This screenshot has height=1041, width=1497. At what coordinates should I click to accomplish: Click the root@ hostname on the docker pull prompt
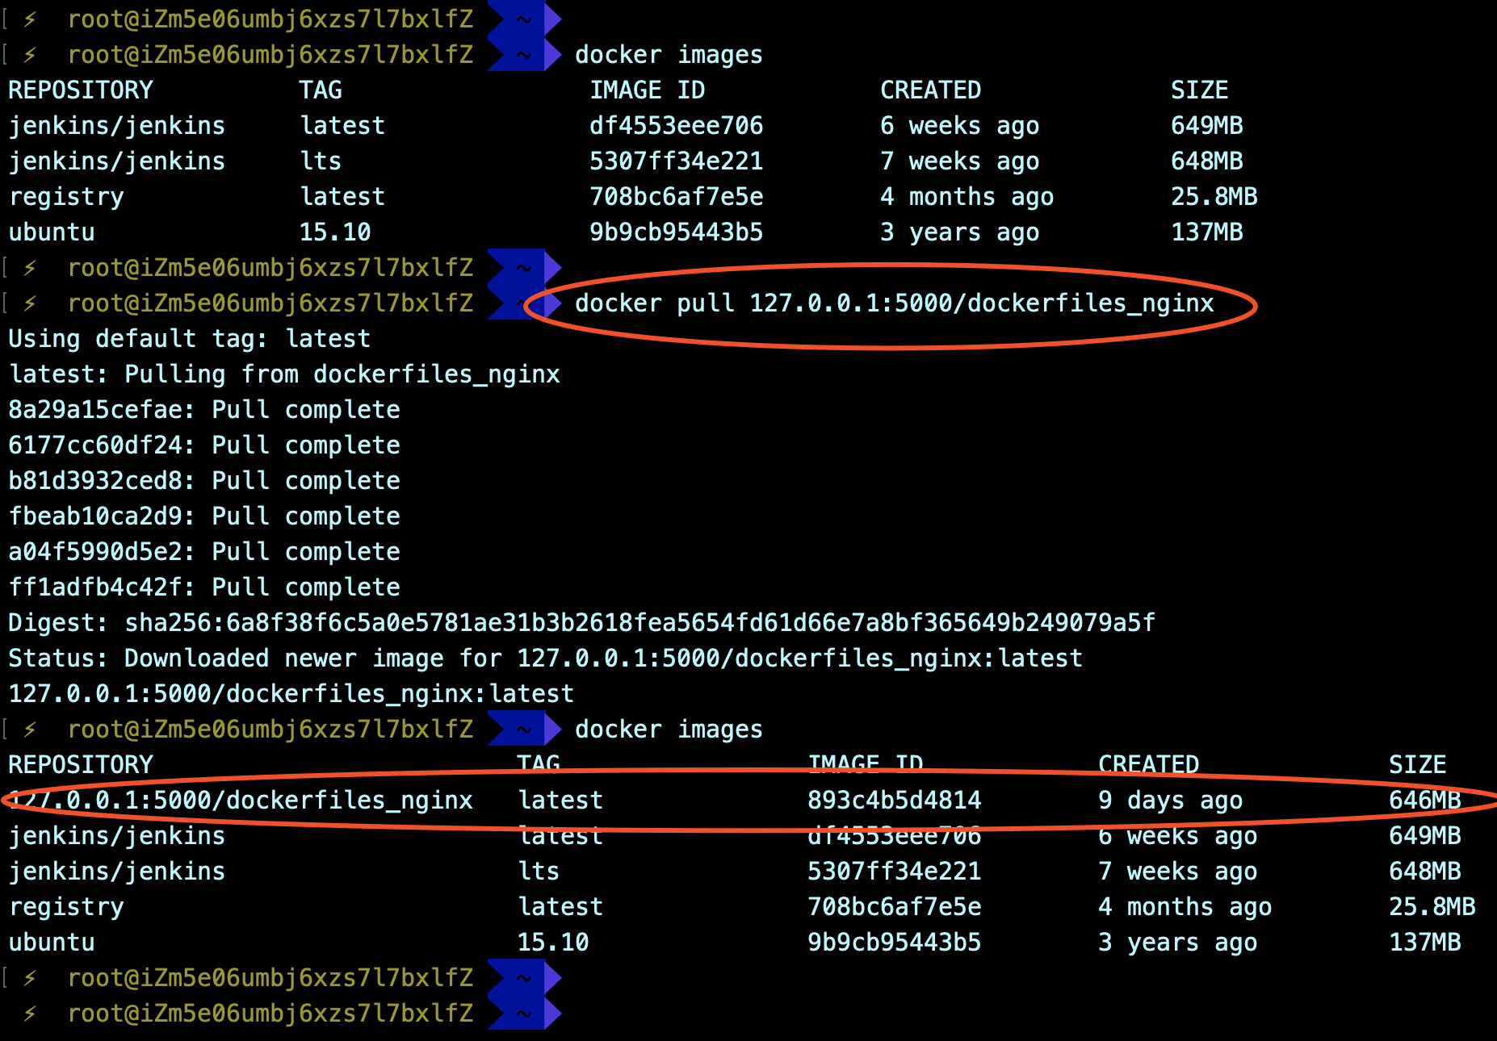pyautogui.click(x=270, y=303)
